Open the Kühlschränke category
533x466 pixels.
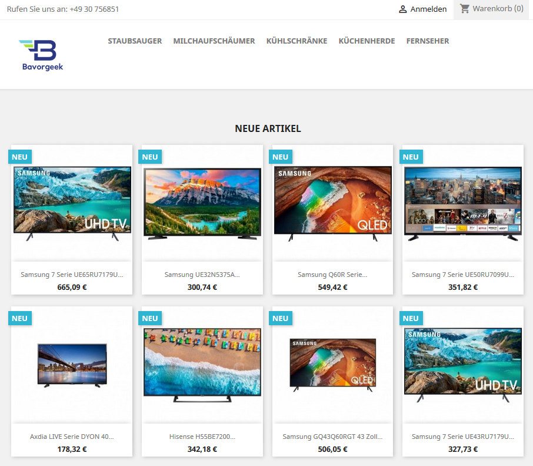coord(297,41)
